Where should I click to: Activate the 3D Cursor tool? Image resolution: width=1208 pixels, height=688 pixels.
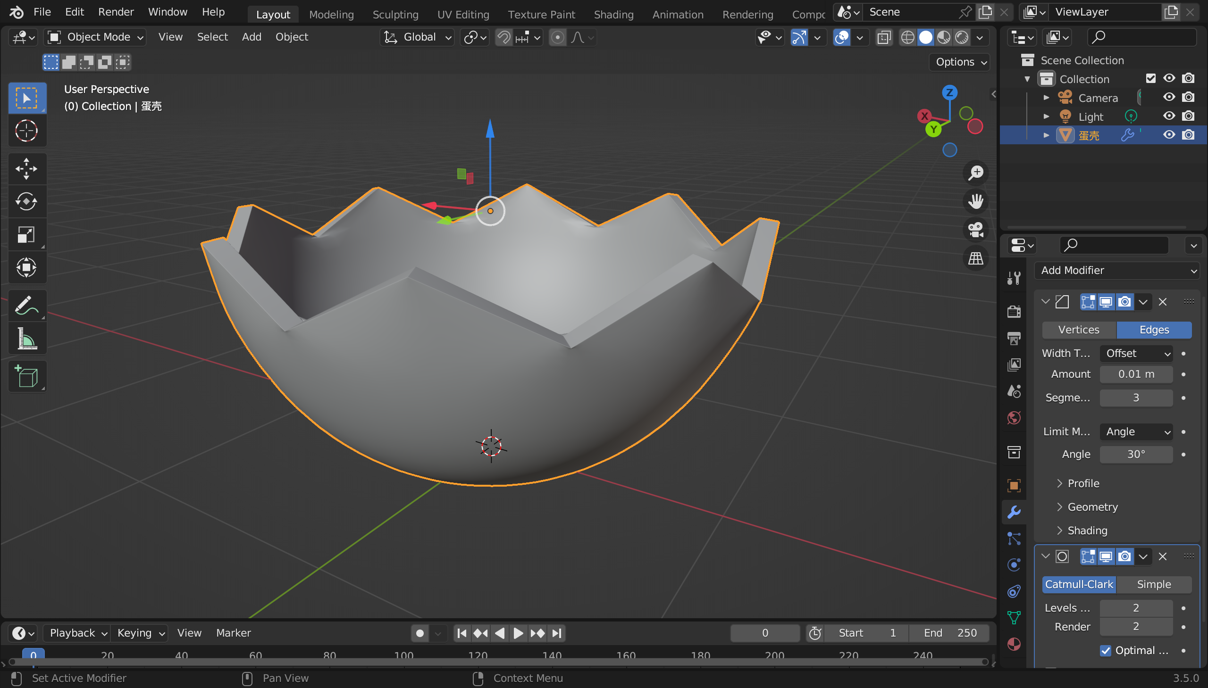[x=27, y=131]
